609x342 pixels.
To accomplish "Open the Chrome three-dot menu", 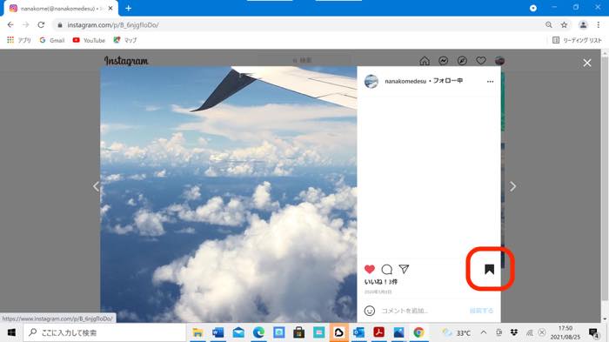I will coord(599,25).
